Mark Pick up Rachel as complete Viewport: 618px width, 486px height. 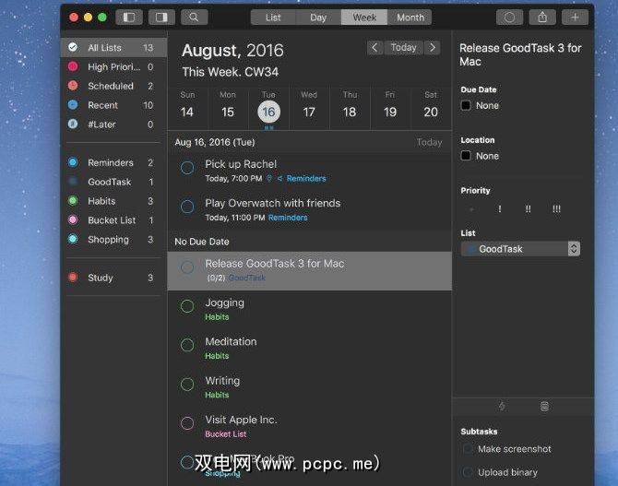click(x=187, y=167)
